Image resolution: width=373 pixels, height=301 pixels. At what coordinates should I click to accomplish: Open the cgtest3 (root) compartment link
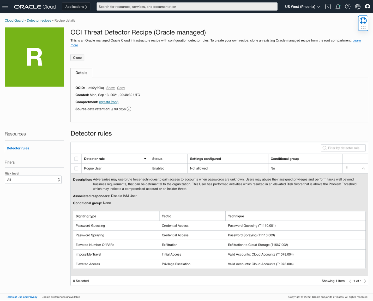click(x=109, y=102)
